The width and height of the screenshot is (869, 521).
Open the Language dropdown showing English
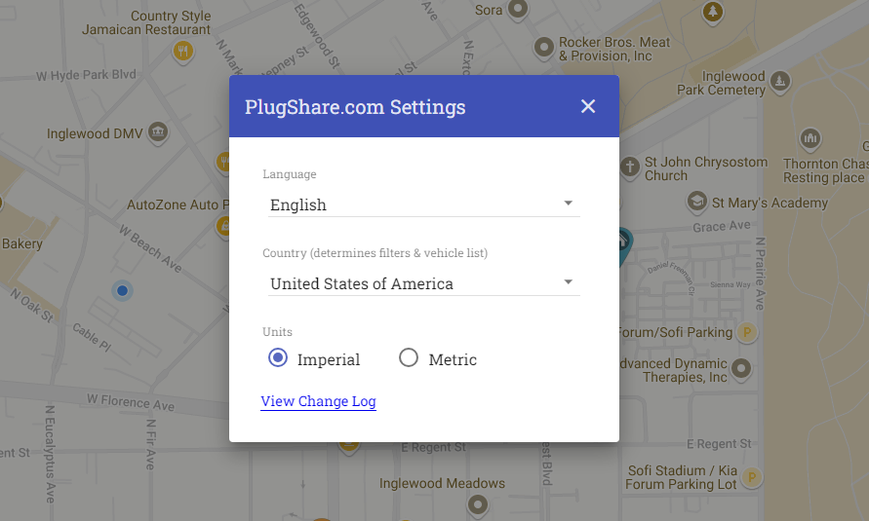click(423, 205)
